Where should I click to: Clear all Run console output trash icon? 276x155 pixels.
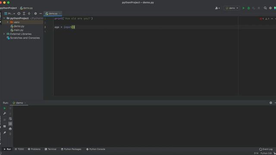click(x=10, y=134)
